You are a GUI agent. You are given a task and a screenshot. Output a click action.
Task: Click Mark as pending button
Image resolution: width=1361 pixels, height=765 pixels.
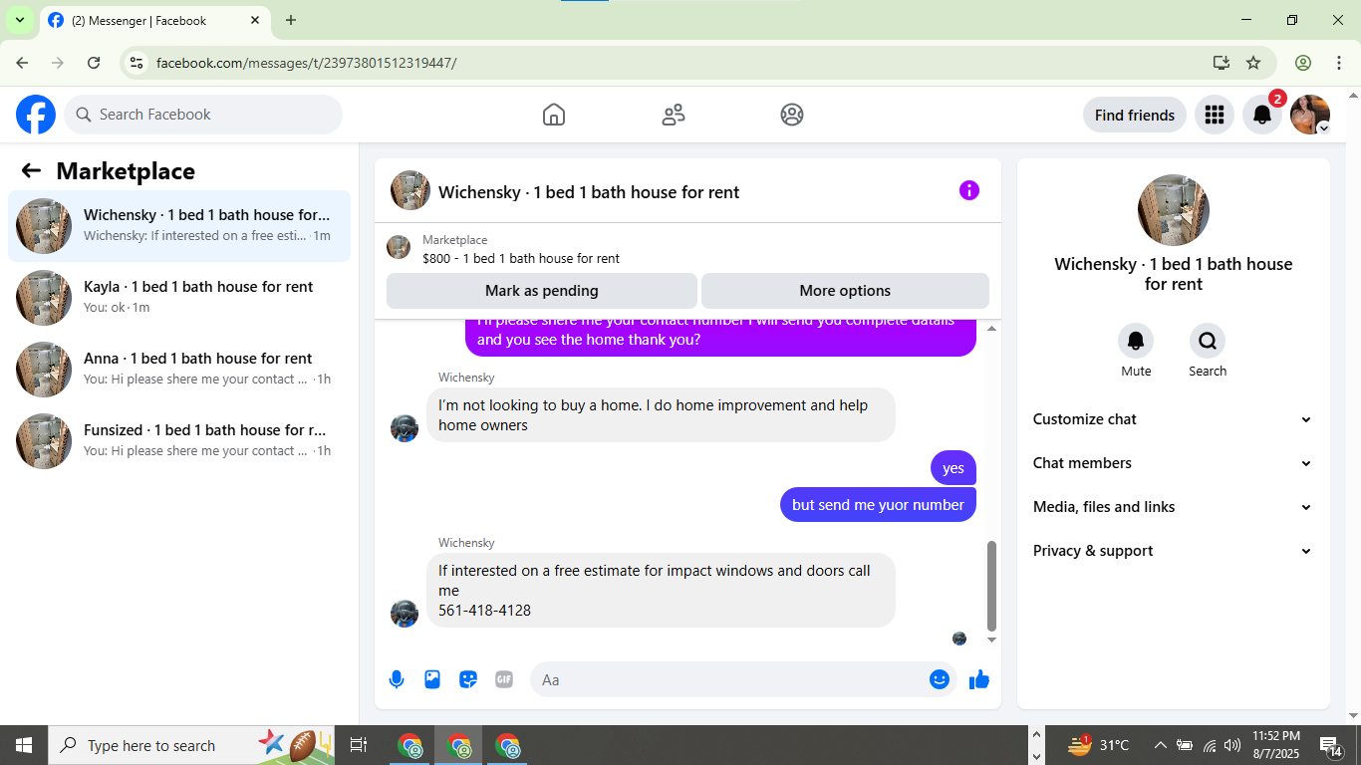[x=542, y=291]
